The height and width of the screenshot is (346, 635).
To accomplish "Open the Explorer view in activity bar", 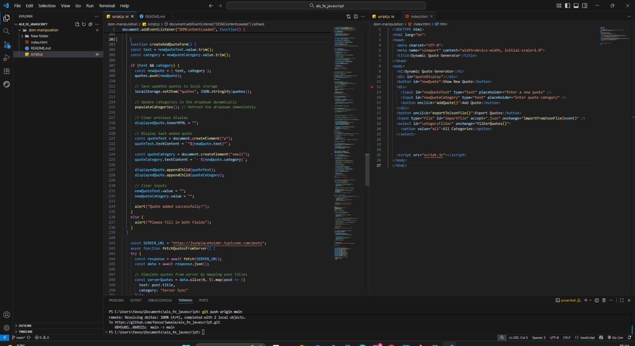I will [x=6, y=18].
